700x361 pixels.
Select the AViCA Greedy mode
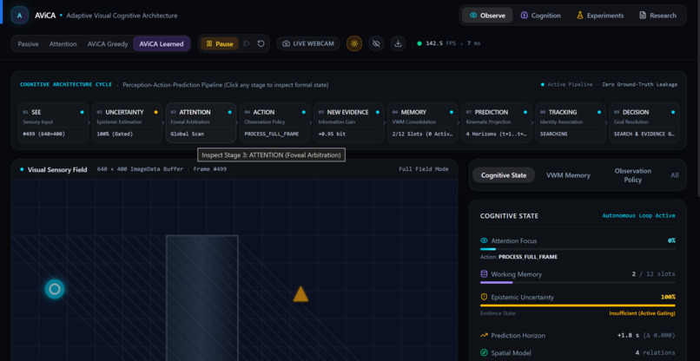coord(108,43)
